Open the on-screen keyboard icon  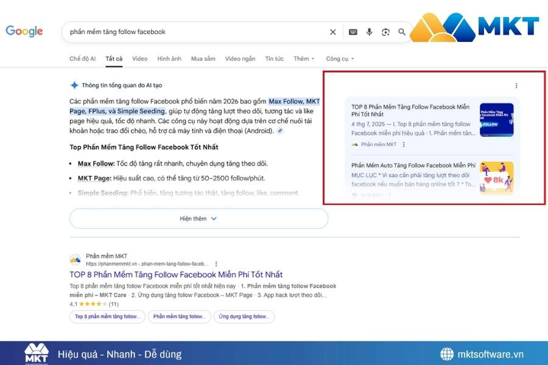[x=353, y=32]
